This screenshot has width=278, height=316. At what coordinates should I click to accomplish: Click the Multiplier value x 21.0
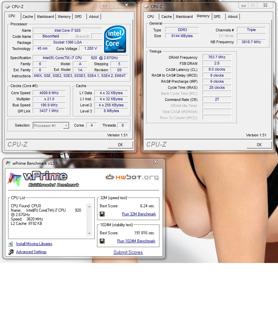pyautogui.click(x=49, y=99)
